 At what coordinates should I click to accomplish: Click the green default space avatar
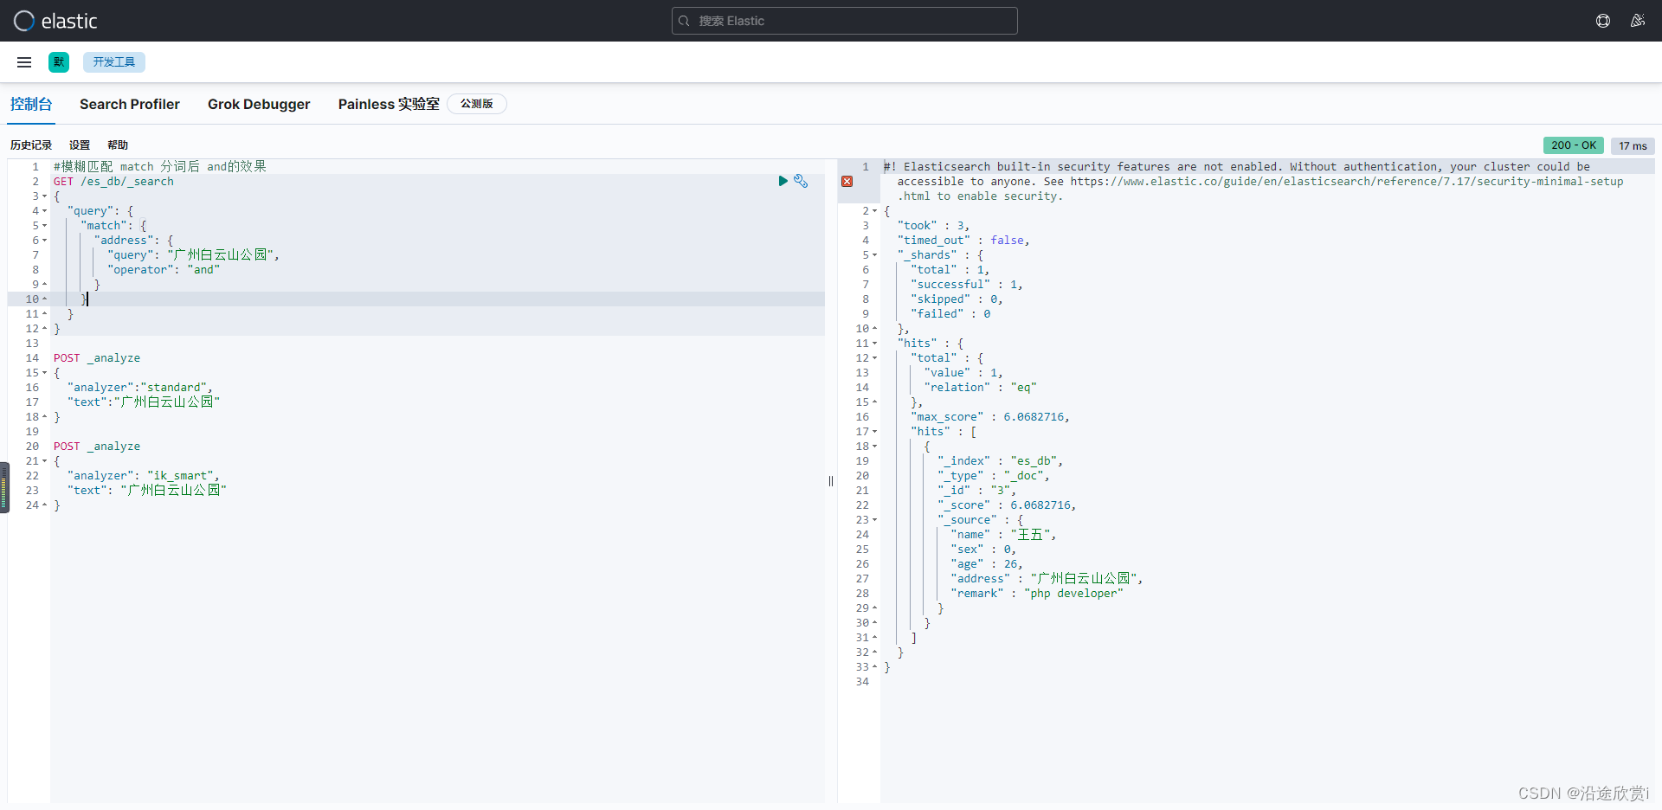coord(59,62)
